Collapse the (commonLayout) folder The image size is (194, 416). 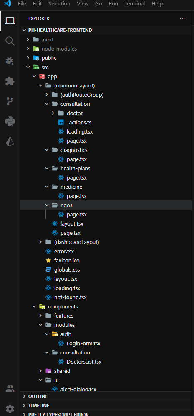[40, 86]
